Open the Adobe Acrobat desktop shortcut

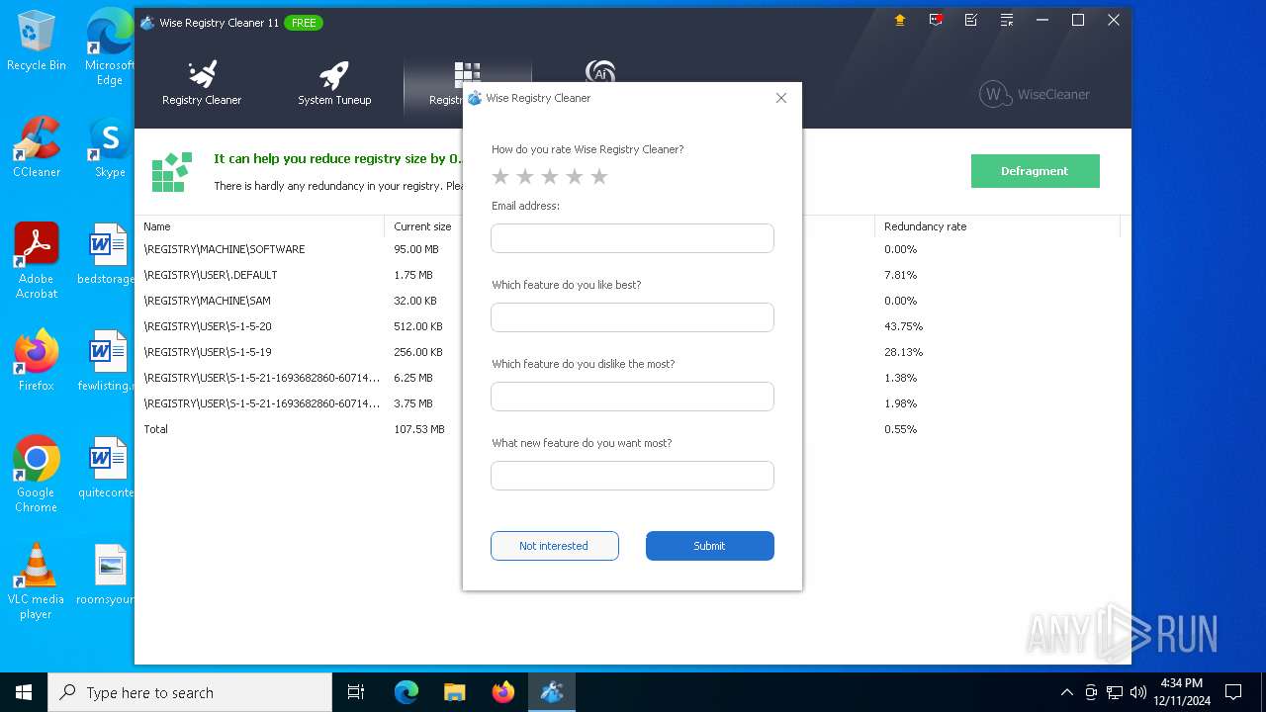tap(37, 260)
